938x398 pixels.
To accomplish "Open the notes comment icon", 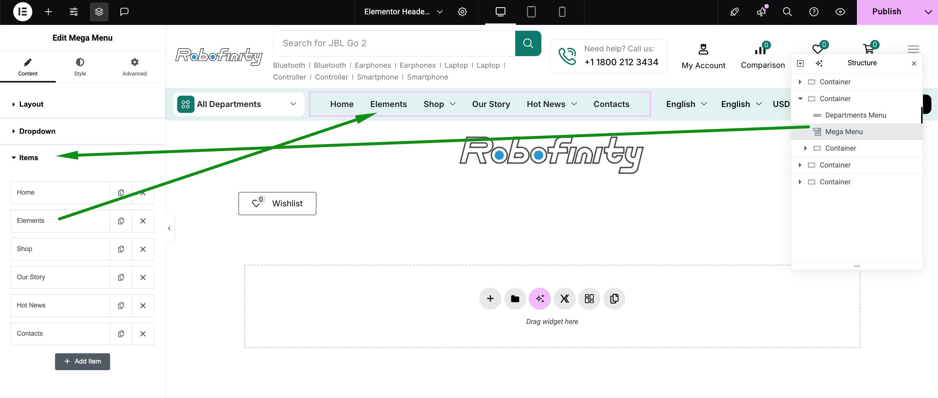I will coord(124,12).
